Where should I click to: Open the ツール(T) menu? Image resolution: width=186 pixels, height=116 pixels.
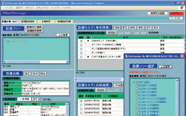[x=55, y=8]
